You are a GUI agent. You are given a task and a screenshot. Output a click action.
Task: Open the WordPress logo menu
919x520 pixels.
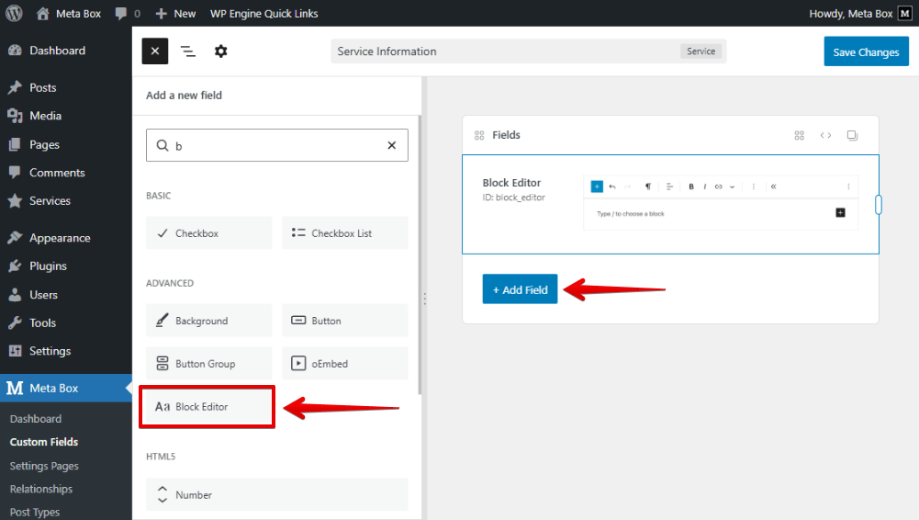[x=14, y=13]
